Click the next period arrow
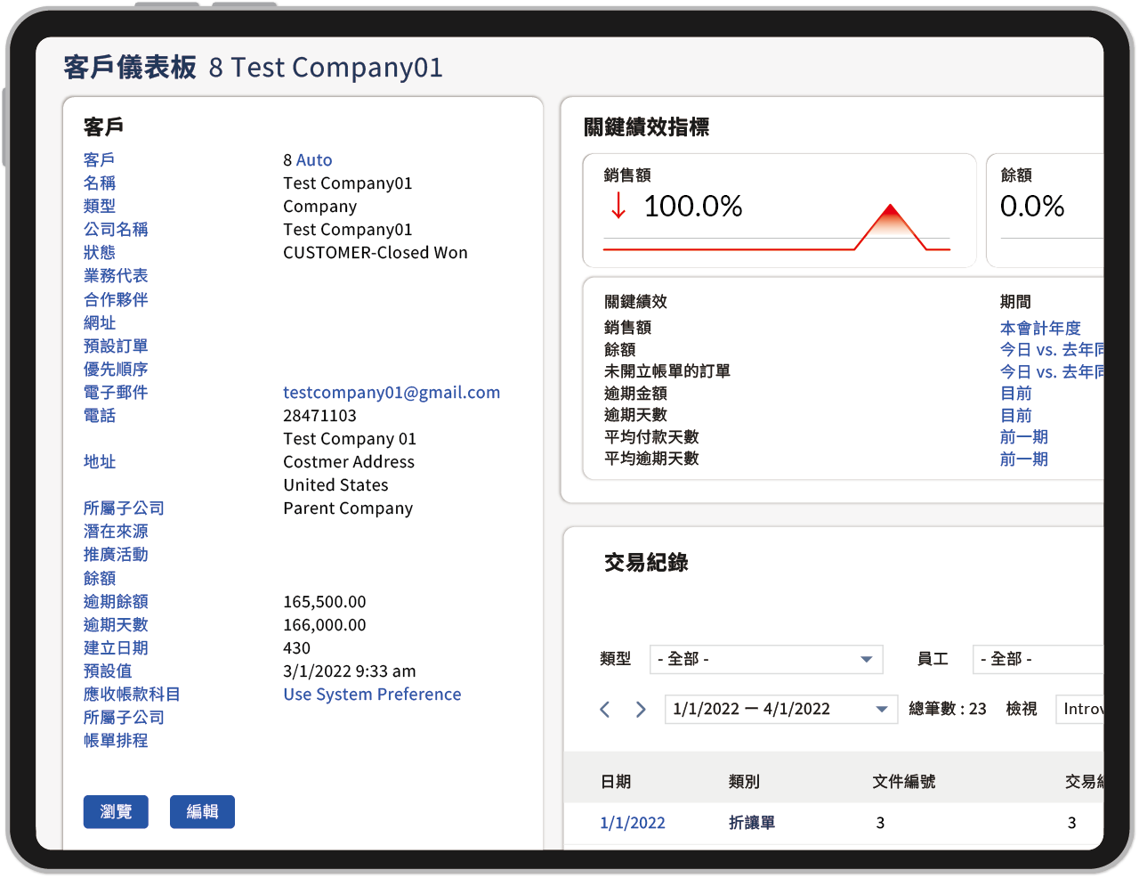 click(x=641, y=709)
